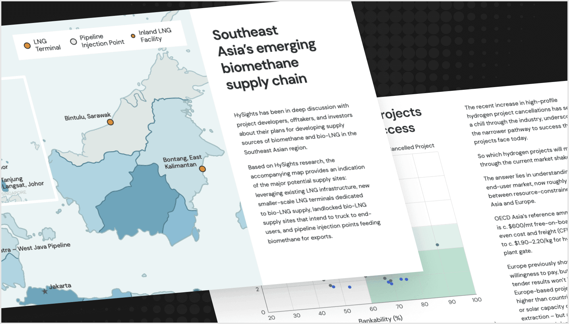Click the white Pipeline Injection Point legend circle

pos(74,42)
